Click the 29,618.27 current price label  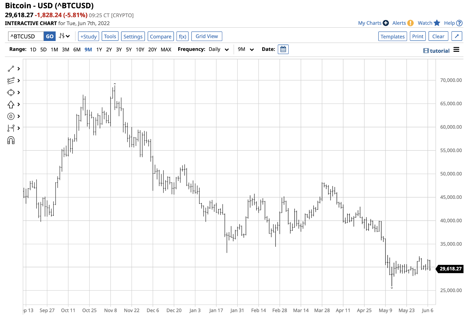pos(450,269)
